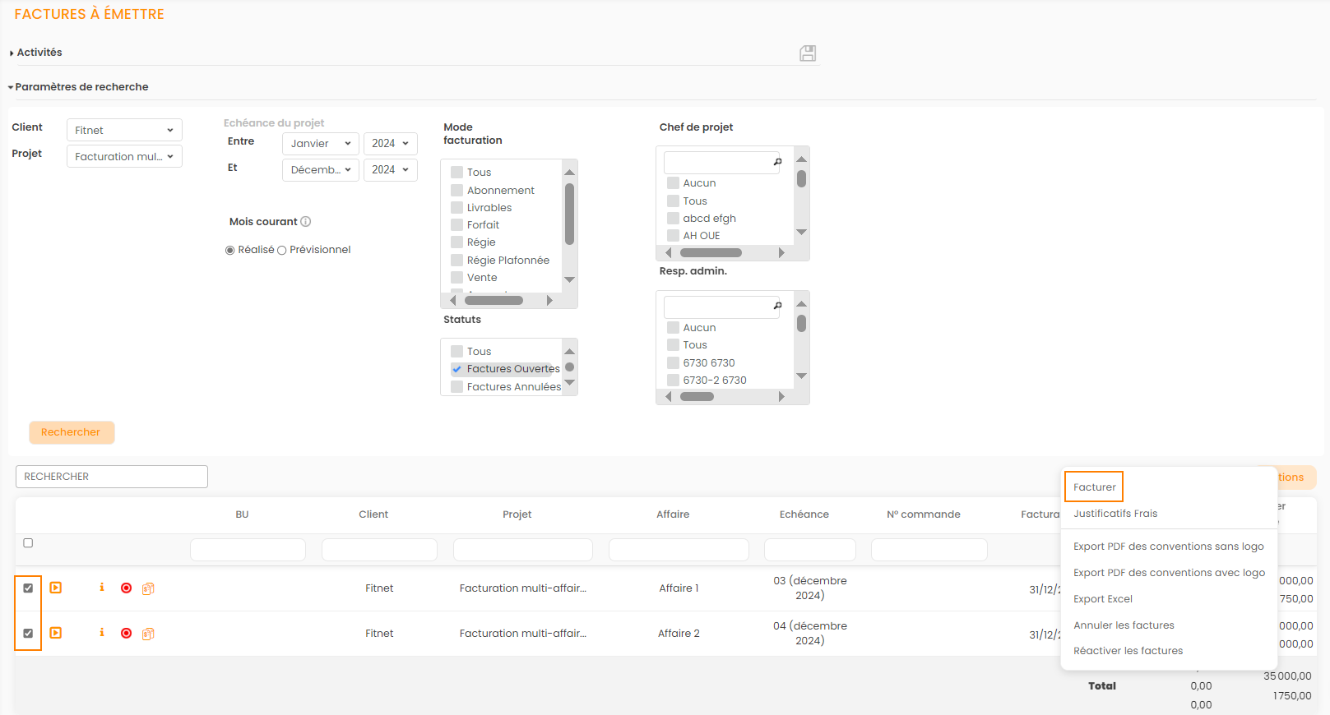Open the Janvier start month dropdown

click(320, 143)
